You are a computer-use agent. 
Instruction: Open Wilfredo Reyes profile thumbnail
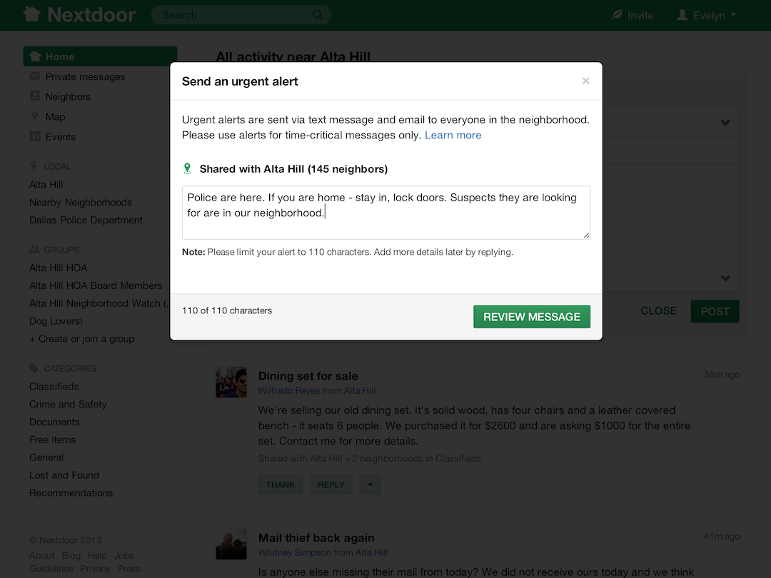pos(231,383)
